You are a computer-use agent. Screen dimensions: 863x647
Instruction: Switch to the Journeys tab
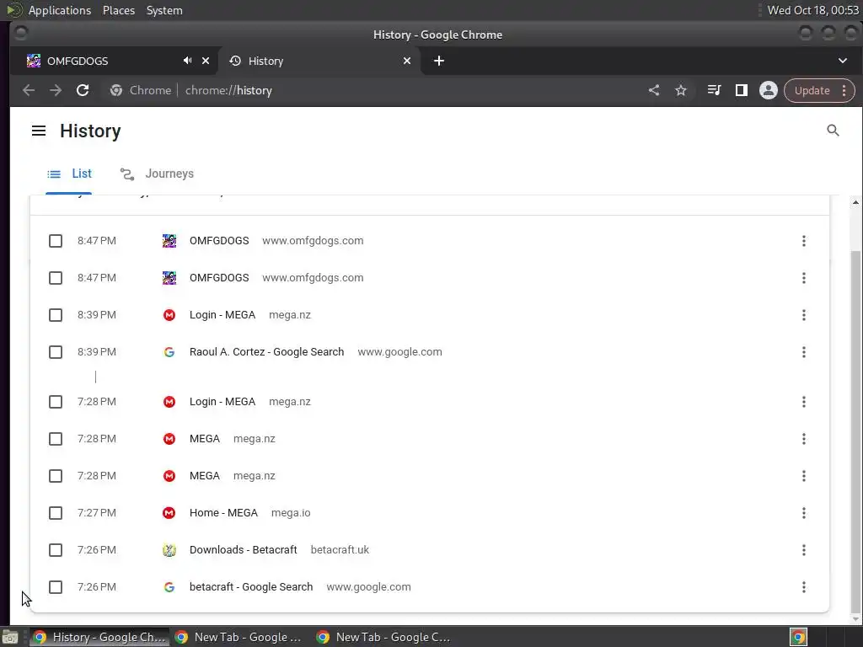(157, 174)
